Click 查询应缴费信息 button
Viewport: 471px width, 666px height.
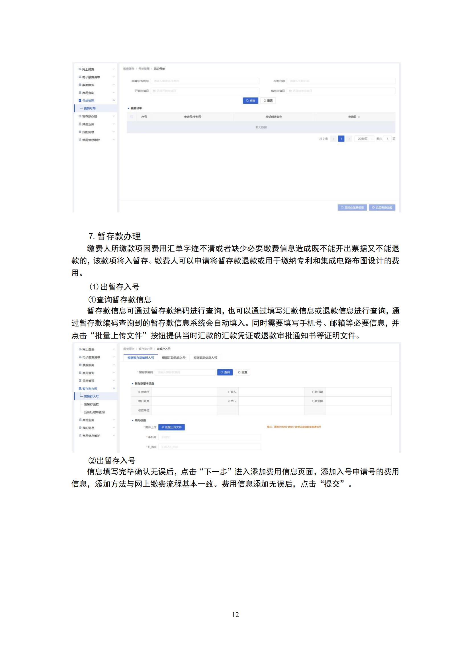(352, 208)
